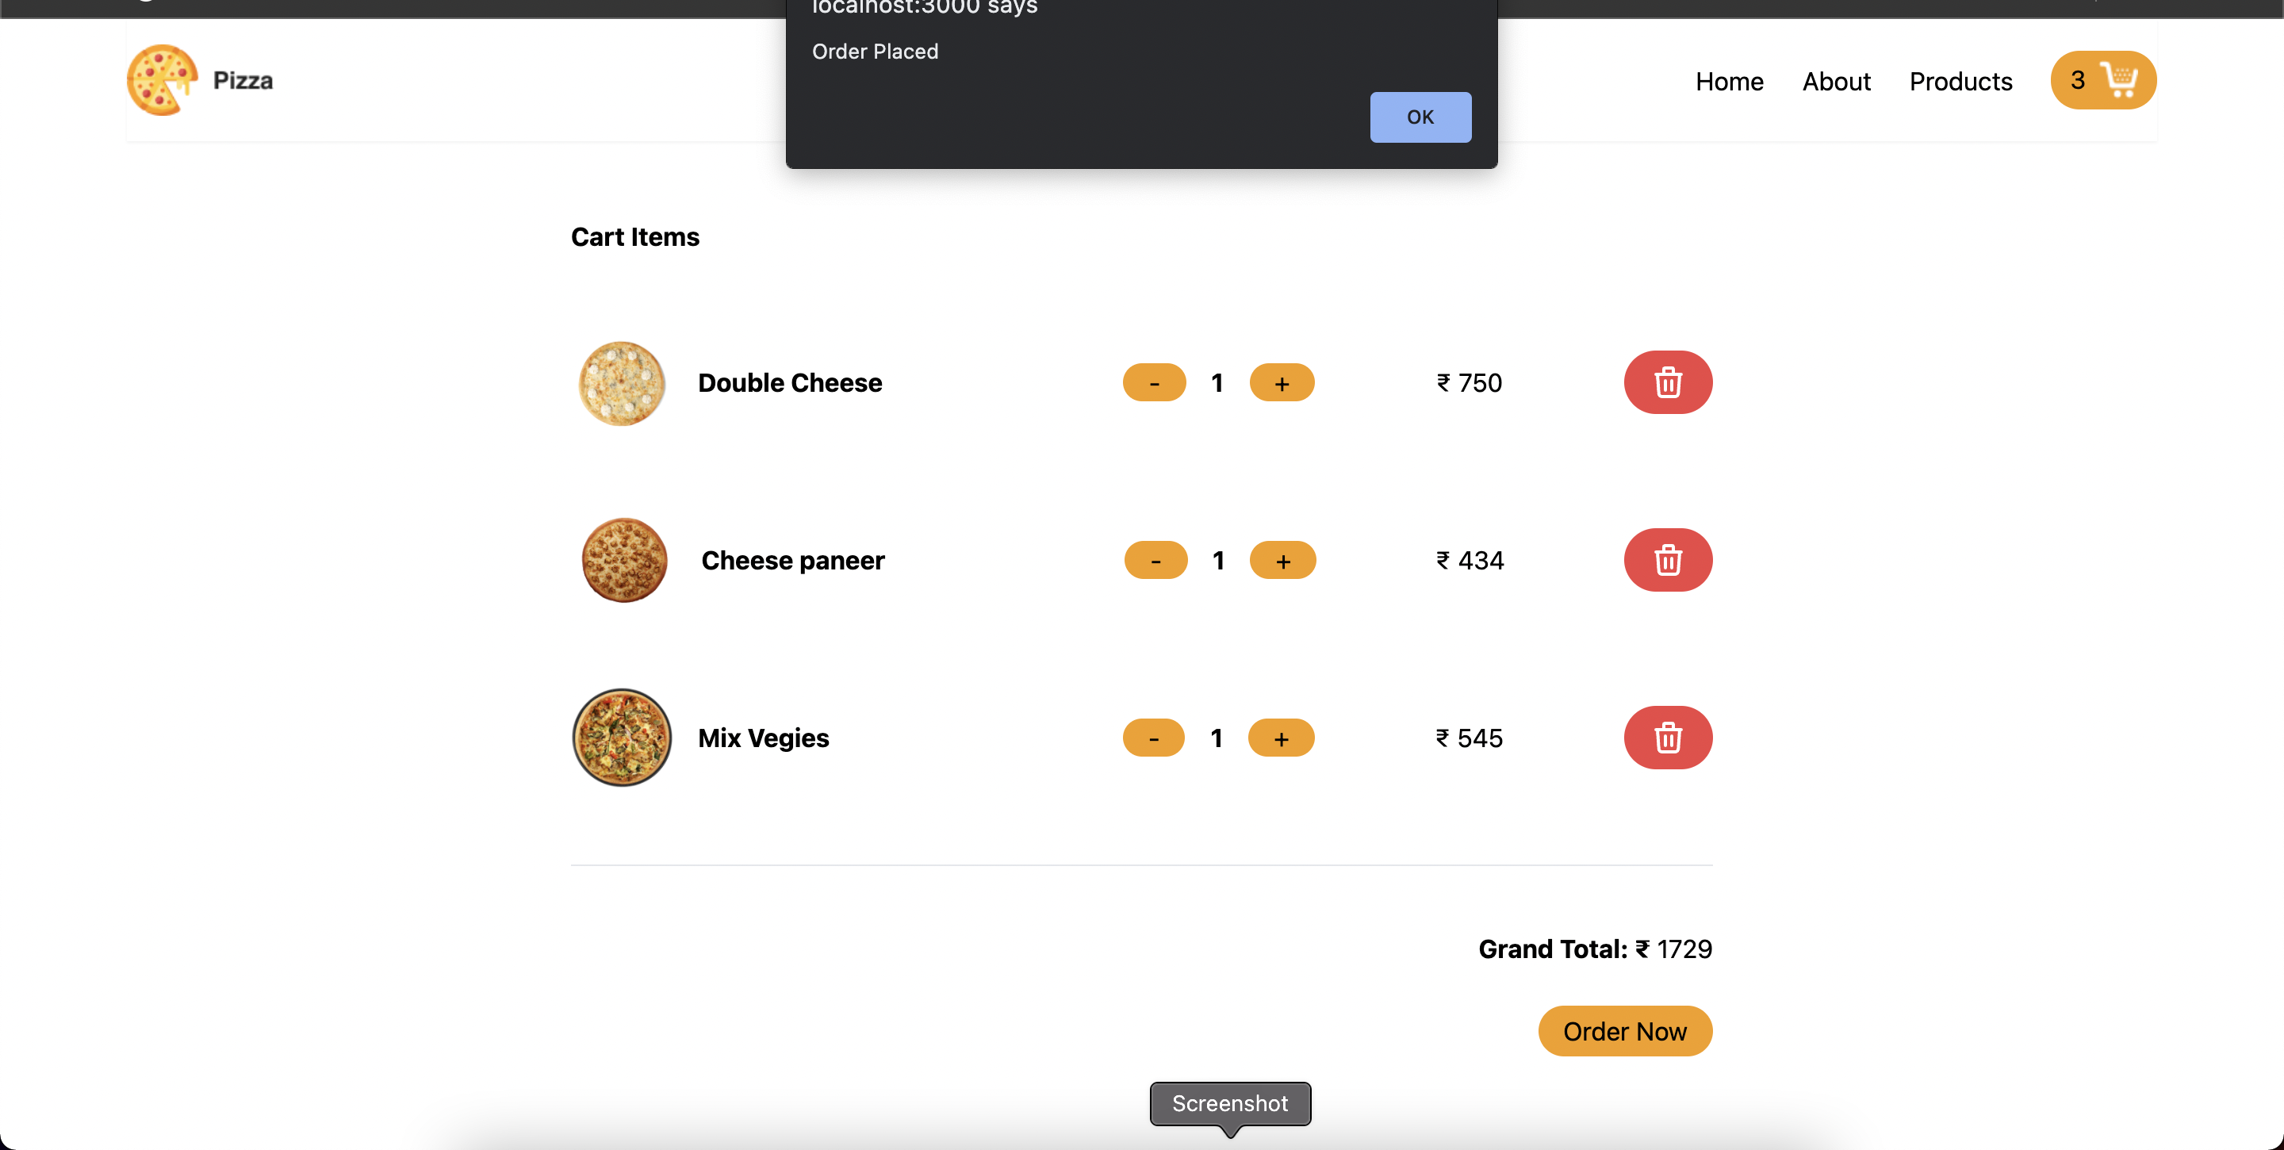The width and height of the screenshot is (2284, 1150).
Task: Increase Mix Vegies quantity
Action: (1282, 737)
